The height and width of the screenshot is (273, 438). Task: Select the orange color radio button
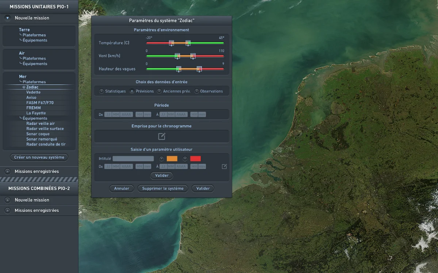[x=162, y=158]
